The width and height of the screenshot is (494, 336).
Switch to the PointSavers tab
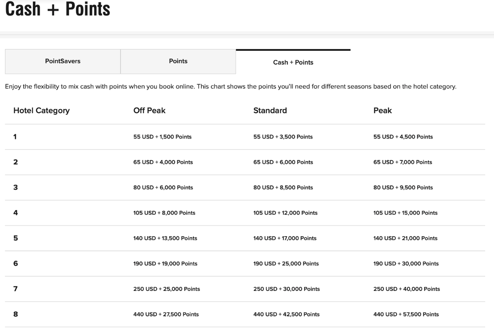[63, 61]
